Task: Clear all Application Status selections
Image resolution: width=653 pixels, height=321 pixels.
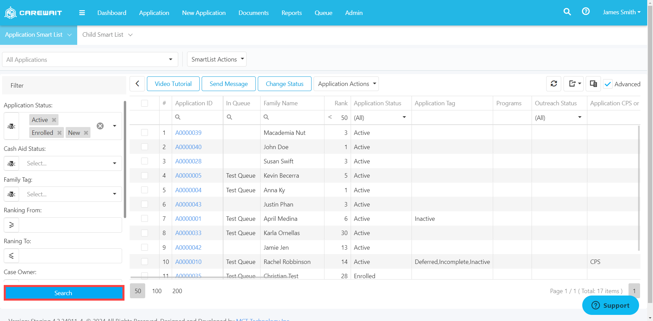Action: (100, 126)
